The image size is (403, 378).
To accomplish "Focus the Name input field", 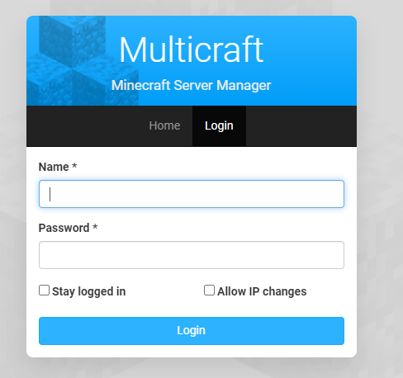I will point(192,194).
